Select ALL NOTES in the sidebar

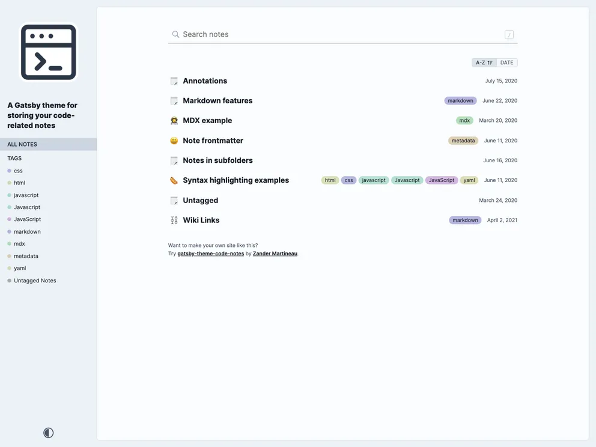(22, 144)
